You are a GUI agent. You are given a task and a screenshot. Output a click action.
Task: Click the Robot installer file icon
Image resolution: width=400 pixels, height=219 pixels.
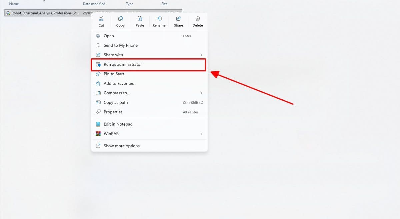8,13
